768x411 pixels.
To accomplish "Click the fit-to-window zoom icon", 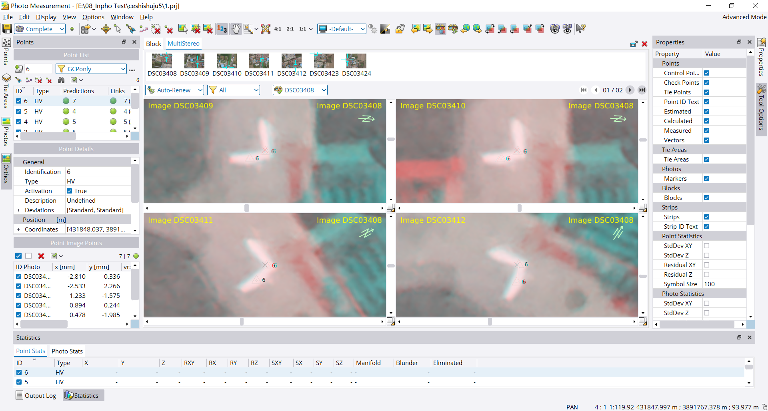I will click(266, 29).
